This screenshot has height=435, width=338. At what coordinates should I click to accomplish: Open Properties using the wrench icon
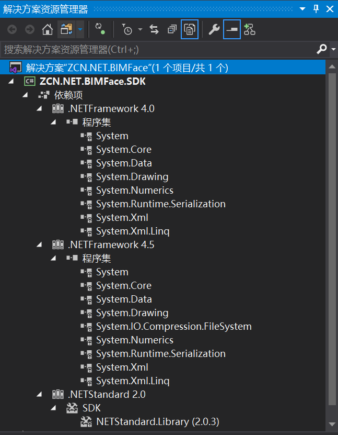coord(214,29)
